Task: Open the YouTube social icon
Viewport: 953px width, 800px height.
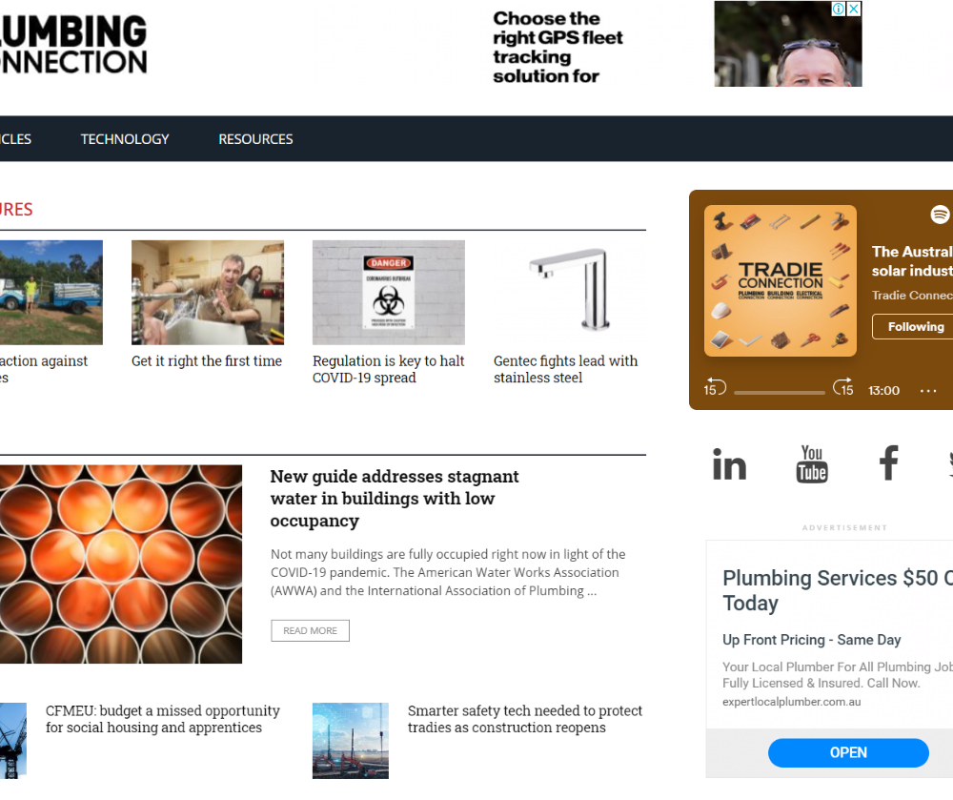Action: (811, 463)
